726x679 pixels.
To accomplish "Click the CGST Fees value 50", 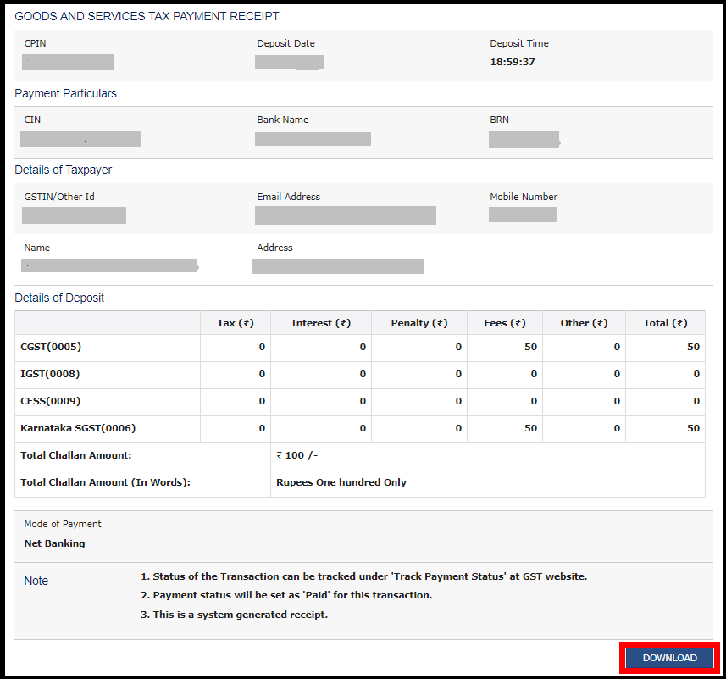I will point(530,347).
